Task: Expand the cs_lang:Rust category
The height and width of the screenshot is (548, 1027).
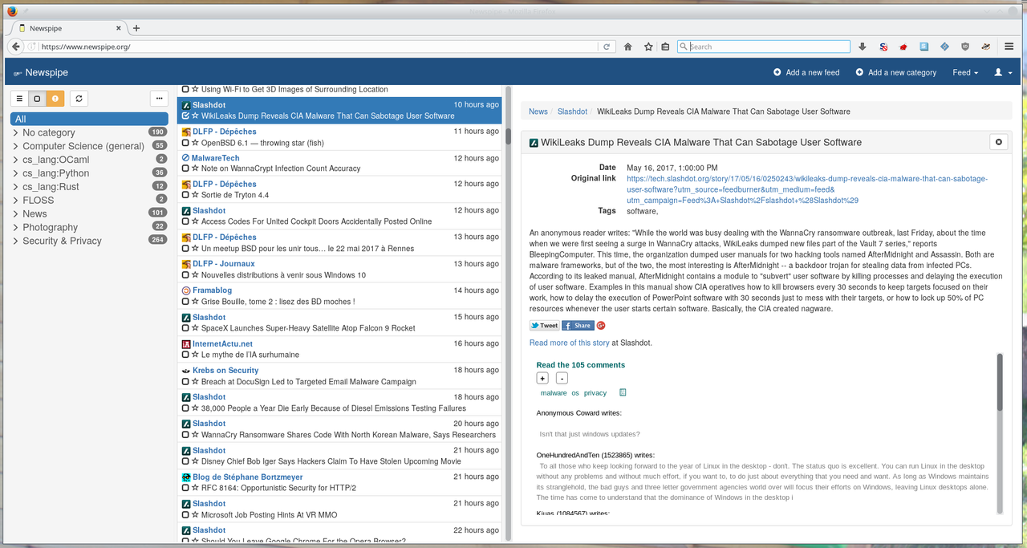Action: click(x=16, y=187)
